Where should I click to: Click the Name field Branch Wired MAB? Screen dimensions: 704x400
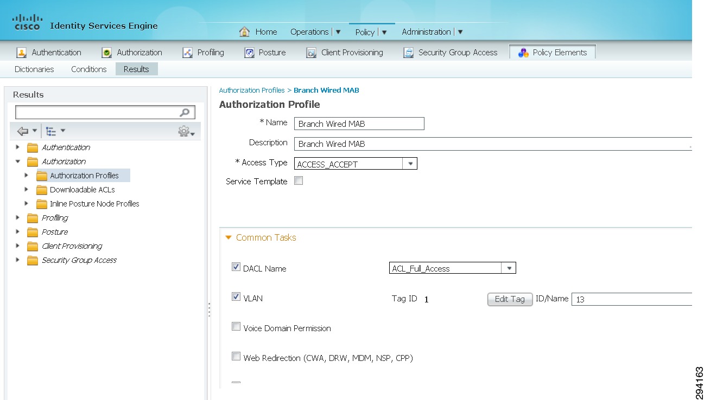pos(359,124)
